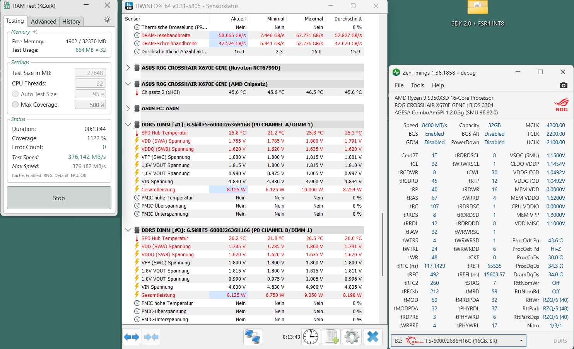Click chip icon of Nuvoton NCT6799D group
This screenshot has width=574, height=349.
point(137,68)
